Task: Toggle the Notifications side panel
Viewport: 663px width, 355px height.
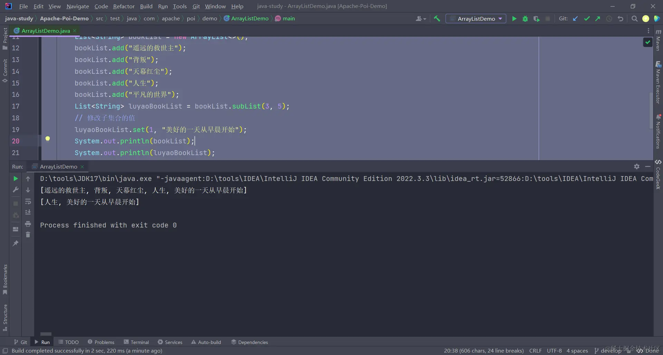Action: click(658, 131)
